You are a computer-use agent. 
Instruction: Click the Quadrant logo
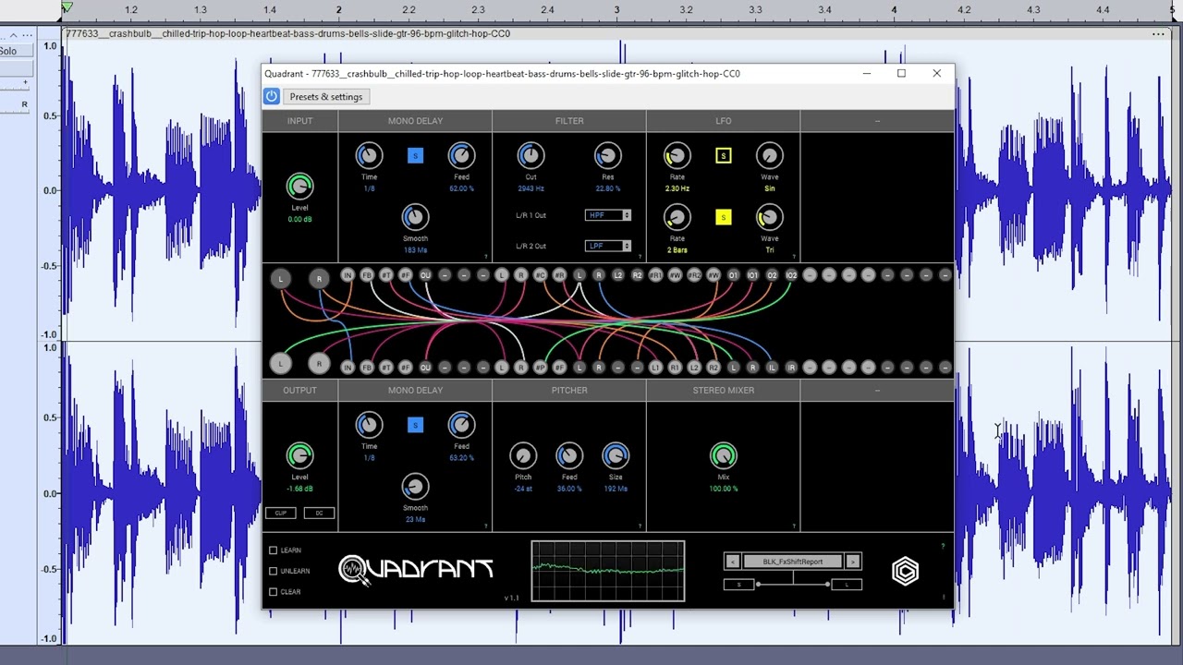(x=416, y=569)
